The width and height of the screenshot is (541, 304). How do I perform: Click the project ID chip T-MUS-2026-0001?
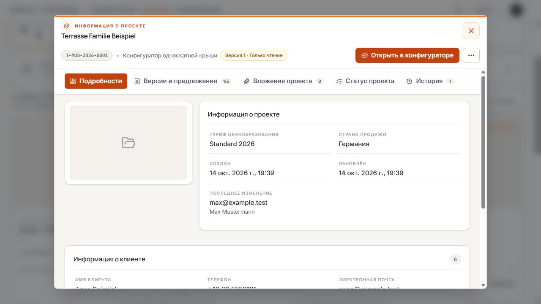click(x=87, y=55)
